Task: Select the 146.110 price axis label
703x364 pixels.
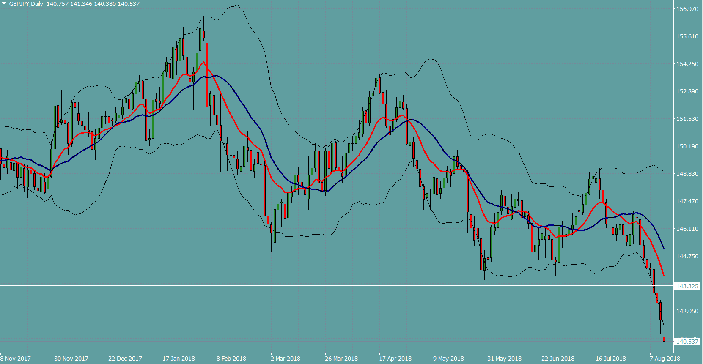Action: click(687, 229)
